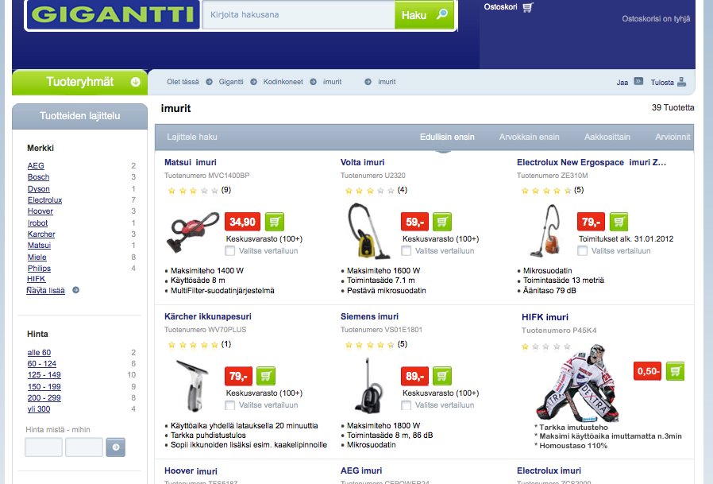Filter price range yli 300
This screenshot has width=713, height=484.
pos(39,408)
